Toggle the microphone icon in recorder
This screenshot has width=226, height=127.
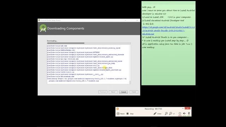pyautogui.click(x=189, y=114)
